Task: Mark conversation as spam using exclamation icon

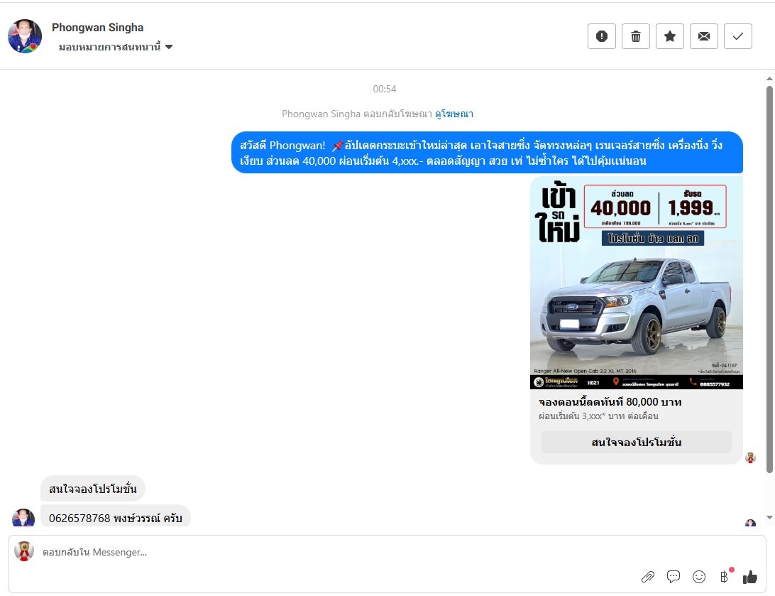Action: [602, 36]
